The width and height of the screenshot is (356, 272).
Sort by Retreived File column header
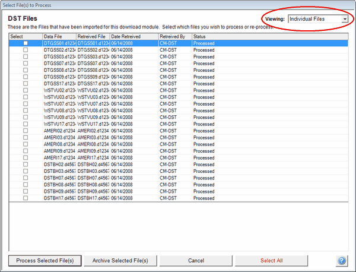[93, 37]
